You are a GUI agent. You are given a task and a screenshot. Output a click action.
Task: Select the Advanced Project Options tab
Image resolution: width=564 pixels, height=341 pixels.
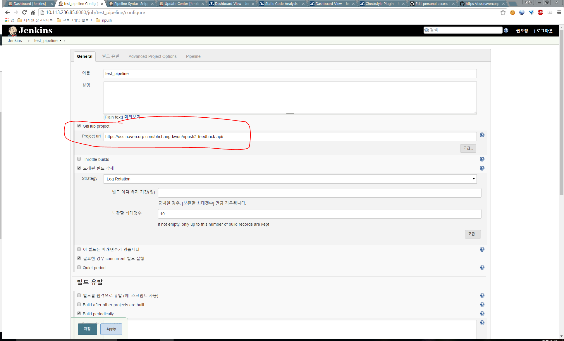tap(152, 56)
